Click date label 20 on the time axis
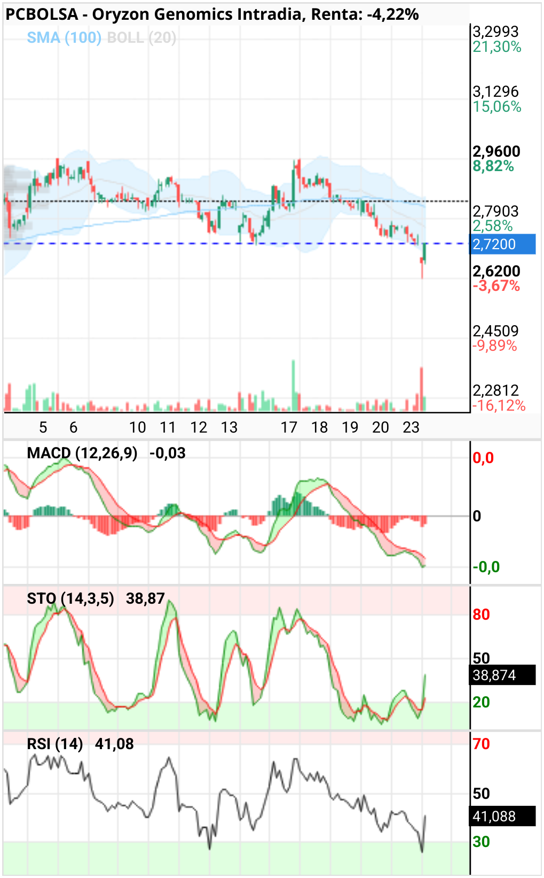This screenshot has height=878, width=544. point(381,427)
